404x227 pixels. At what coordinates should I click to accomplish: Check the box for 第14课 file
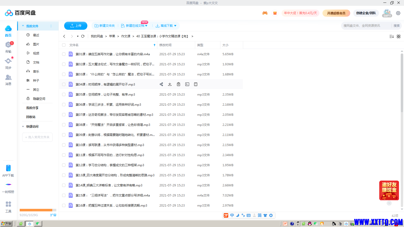(64, 185)
